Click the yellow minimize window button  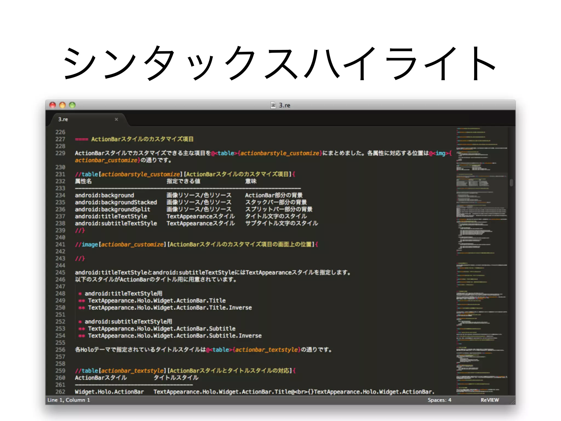pos(62,105)
